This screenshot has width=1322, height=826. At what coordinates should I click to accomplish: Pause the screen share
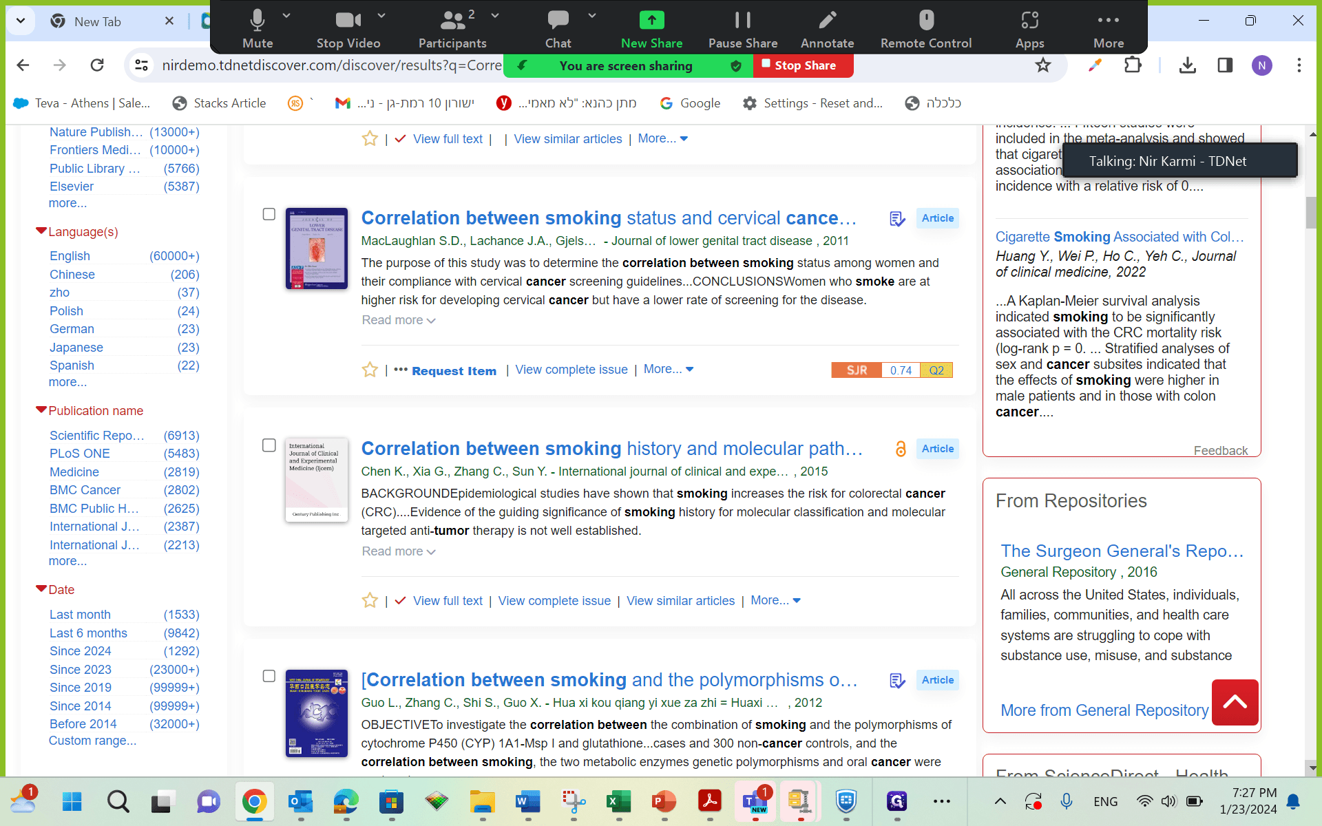[743, 29]
